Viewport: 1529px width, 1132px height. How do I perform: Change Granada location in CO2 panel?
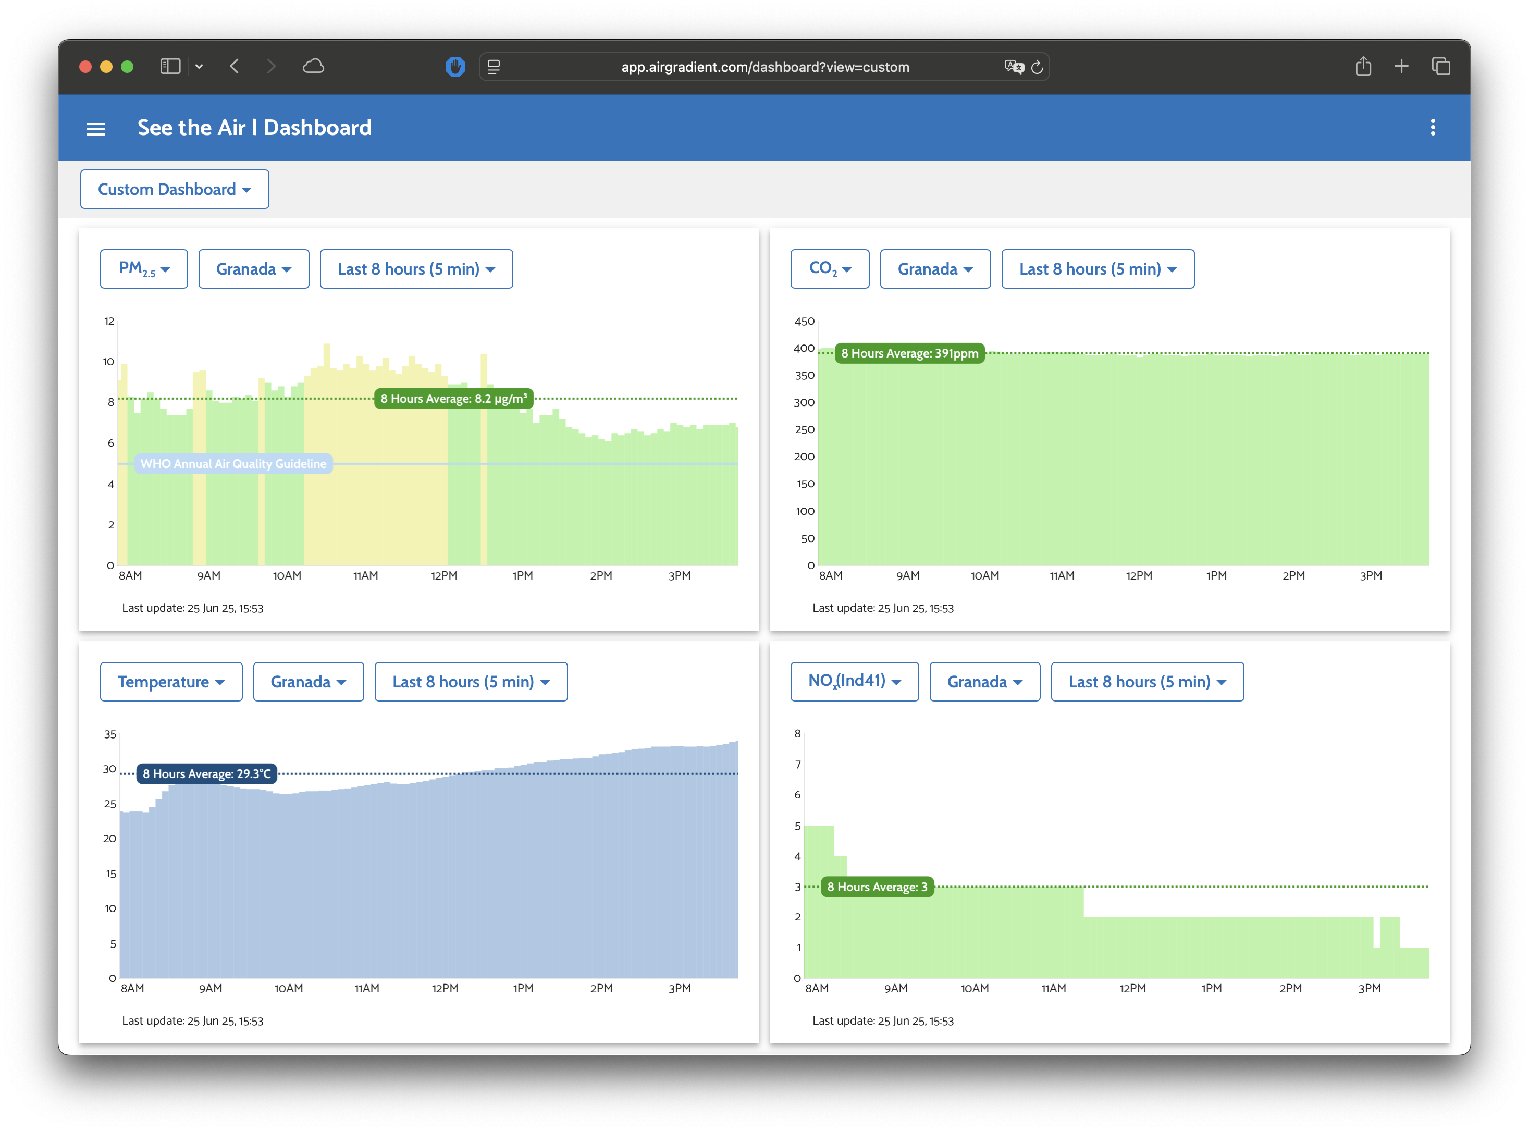click(x=935, y=269)
